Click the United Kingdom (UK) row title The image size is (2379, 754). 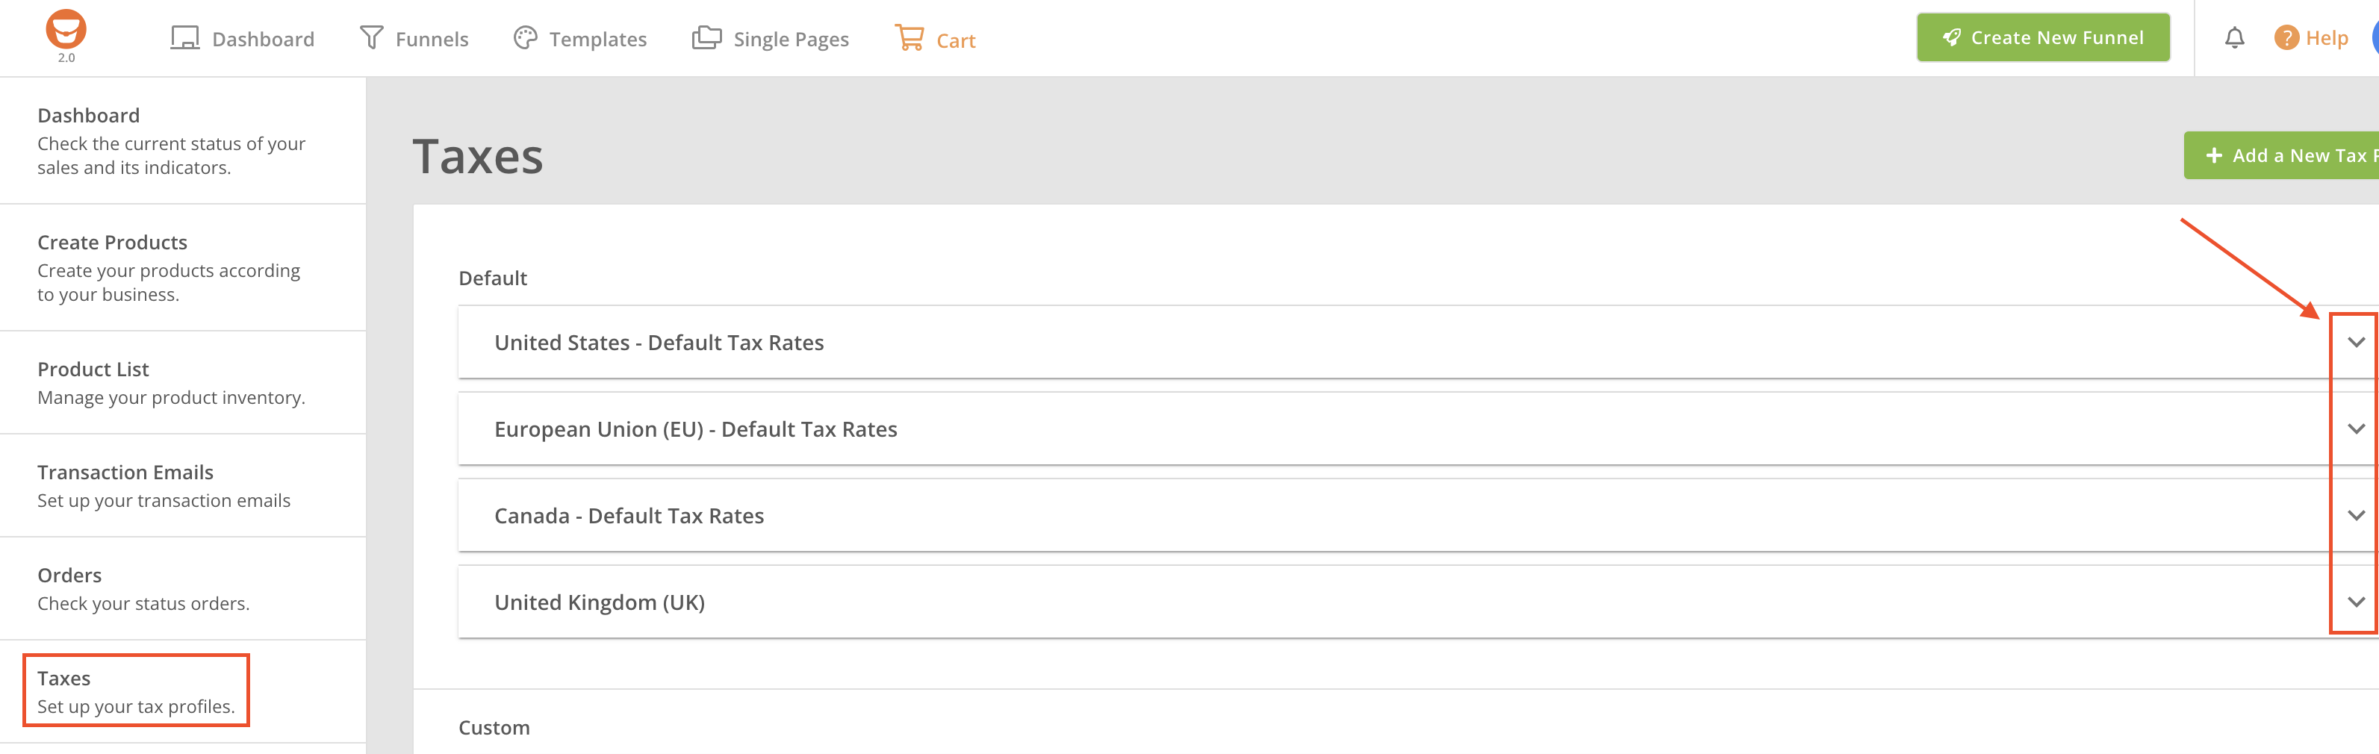[x=600, y=602]
